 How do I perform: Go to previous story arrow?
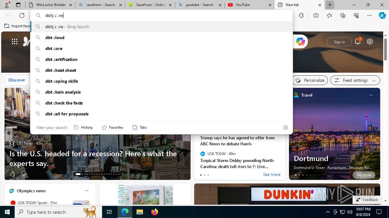click(9, 133)
